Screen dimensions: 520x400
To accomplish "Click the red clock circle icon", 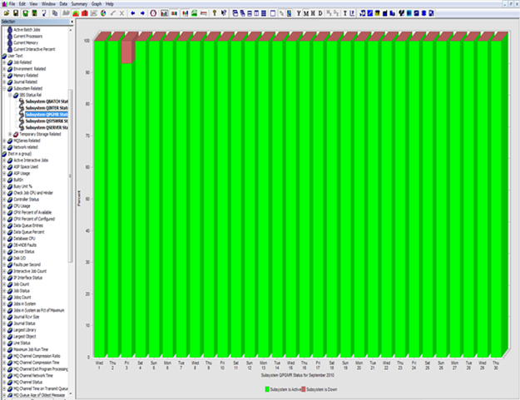I will [x=153, y=13].
